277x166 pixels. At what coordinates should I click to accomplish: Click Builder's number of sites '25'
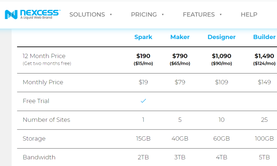point(264,120)
